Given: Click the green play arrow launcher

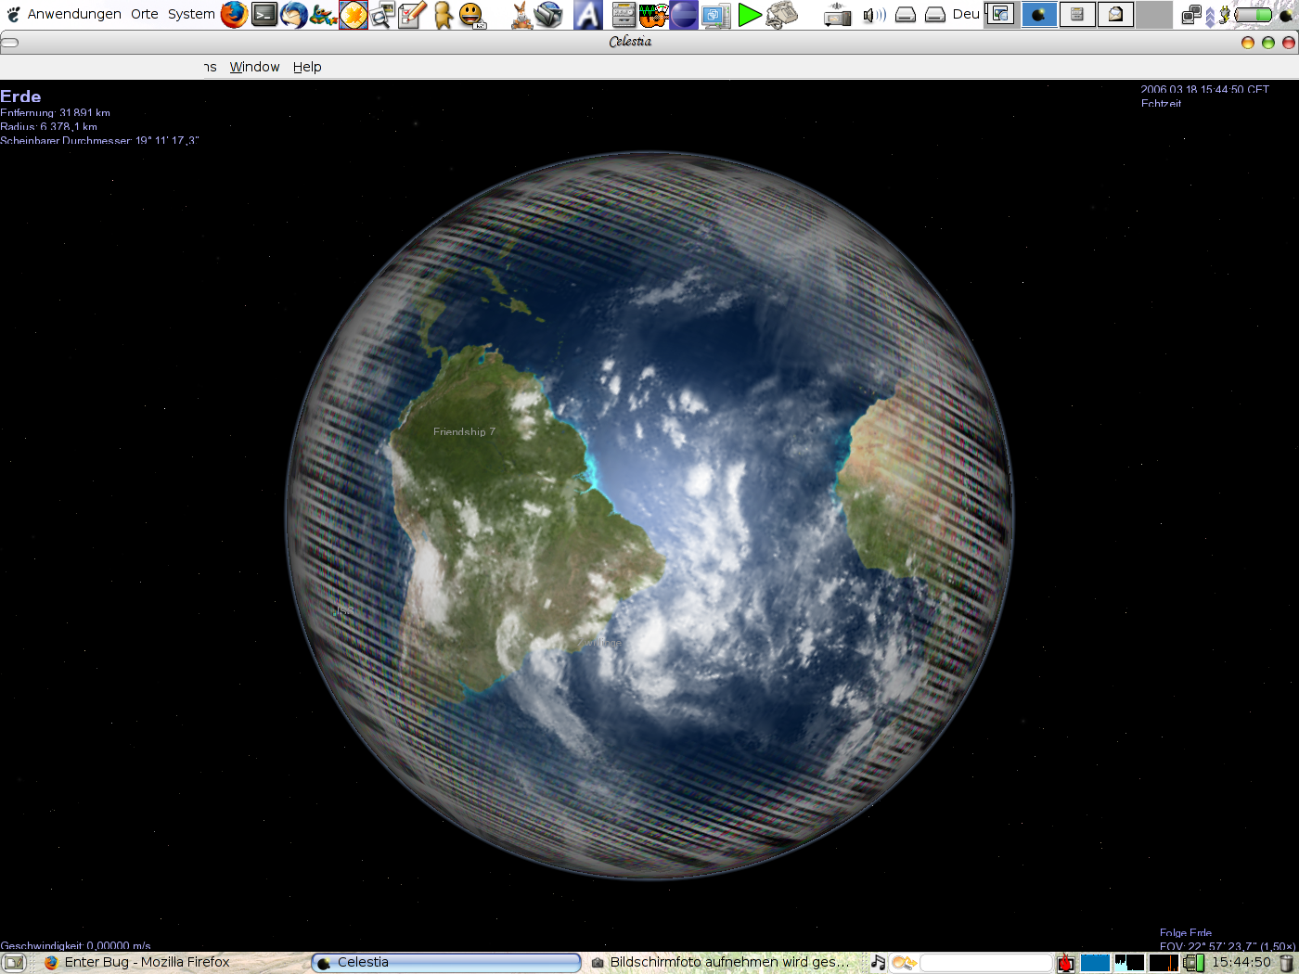Looking at the screenshot, I should pyautogui.click(x=750, y=15).
